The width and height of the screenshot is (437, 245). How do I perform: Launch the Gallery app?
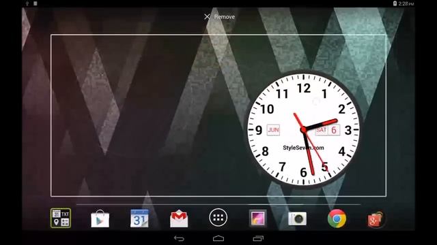[x=258, y=218]
